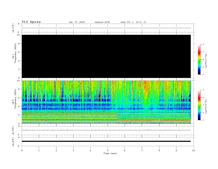Click the lower PSD color scale bar

pos(199,105)
